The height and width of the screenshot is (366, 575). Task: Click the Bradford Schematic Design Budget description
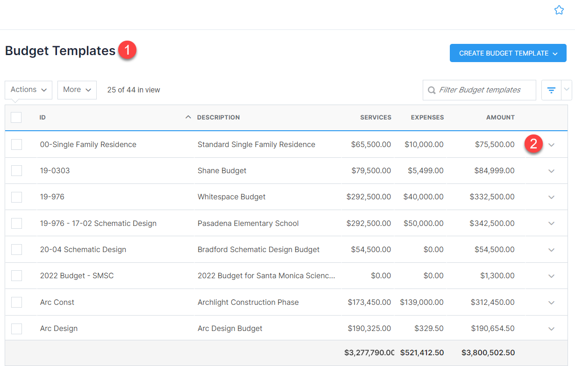tap(259, 249)
